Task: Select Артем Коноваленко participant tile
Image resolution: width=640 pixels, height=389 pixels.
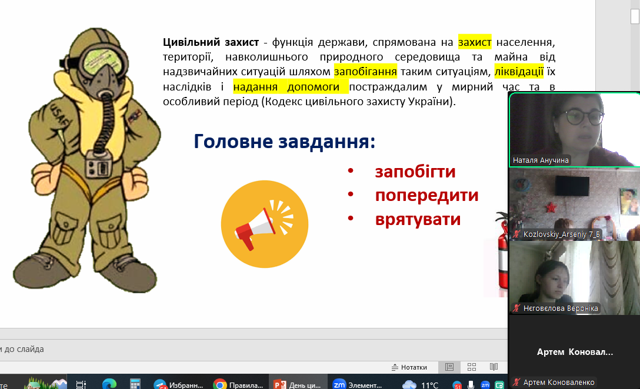Action: [574, 351]
